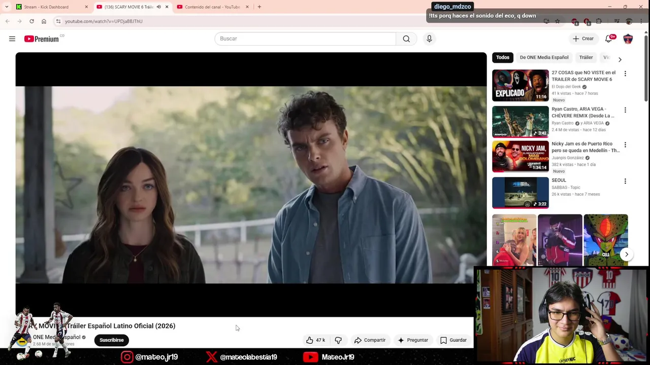
Task: Open more options for 27 COSAS video
Action: tap(625, 74)
